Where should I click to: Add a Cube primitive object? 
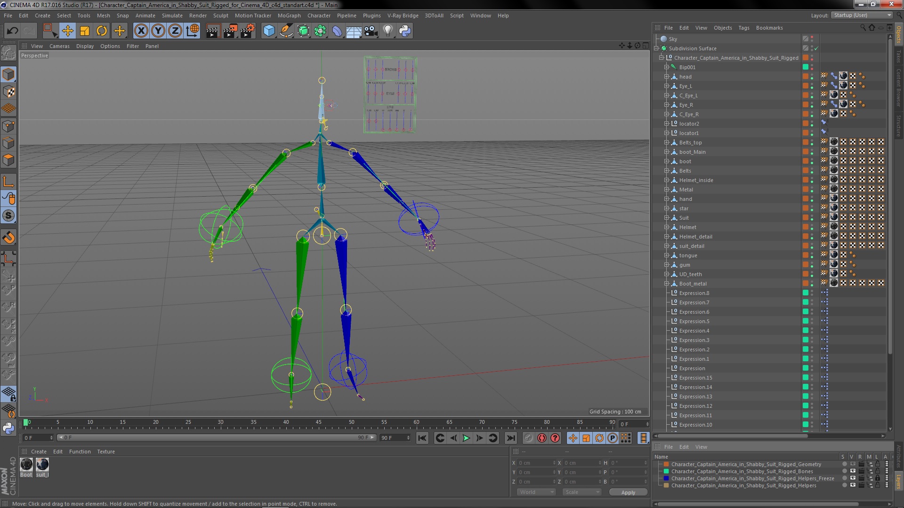(269, 31)
